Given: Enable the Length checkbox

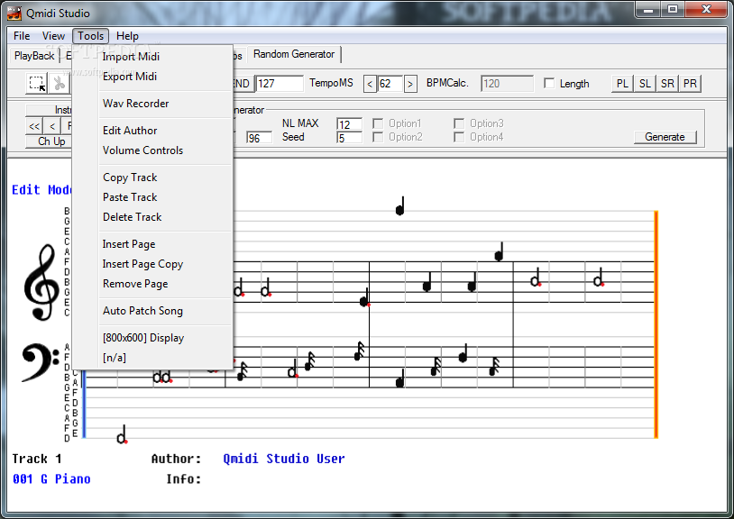Looking at the screenshot, I should point(549,83).
